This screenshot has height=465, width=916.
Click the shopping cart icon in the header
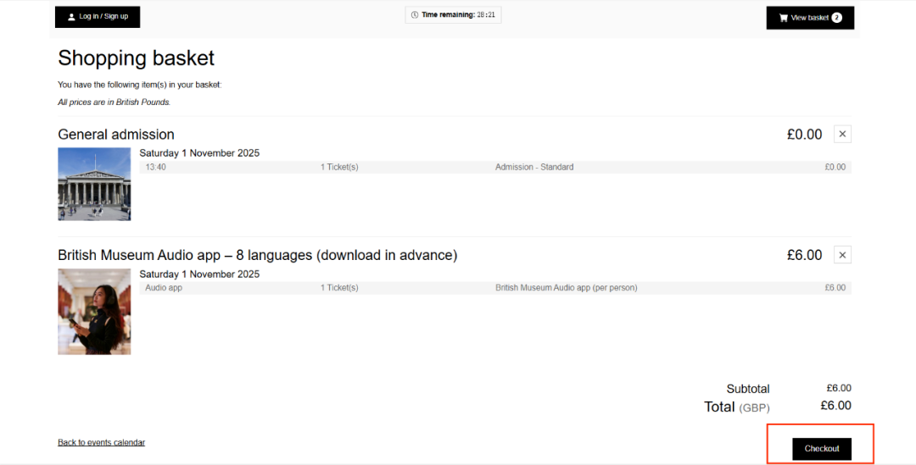point(783,18)
